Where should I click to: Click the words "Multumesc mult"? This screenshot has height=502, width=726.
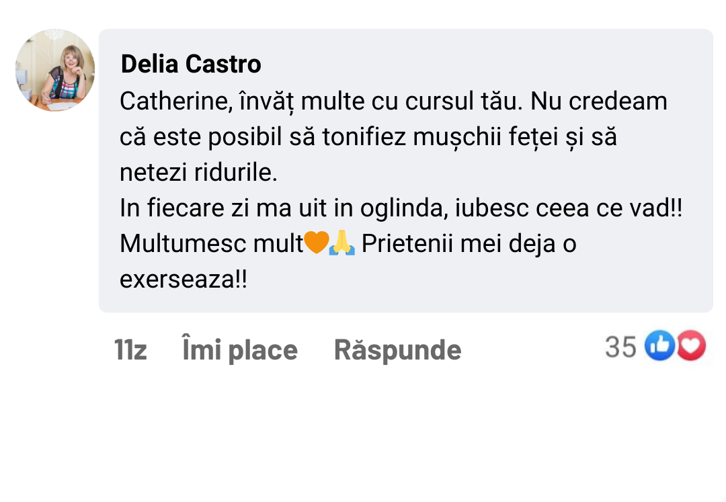point(212,244)
